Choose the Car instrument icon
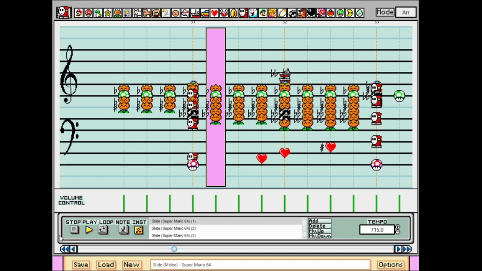Screen dimensions: 482x271 [204, 13]
